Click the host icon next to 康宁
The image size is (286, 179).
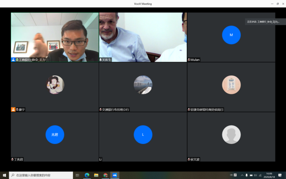click(x=13, y=110)
